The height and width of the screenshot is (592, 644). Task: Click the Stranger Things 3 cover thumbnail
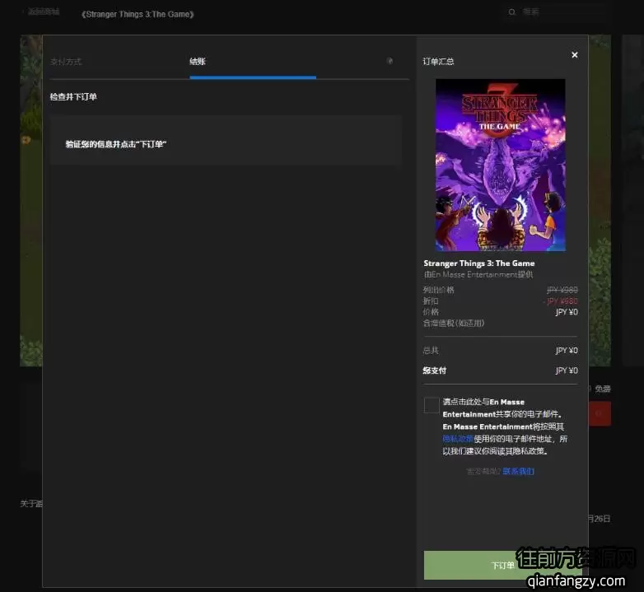[x=500, y=165]
